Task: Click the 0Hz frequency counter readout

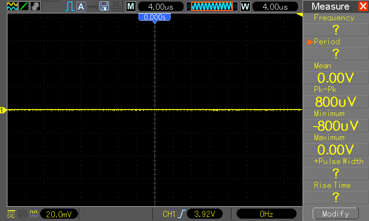Action: pos(267,214)
